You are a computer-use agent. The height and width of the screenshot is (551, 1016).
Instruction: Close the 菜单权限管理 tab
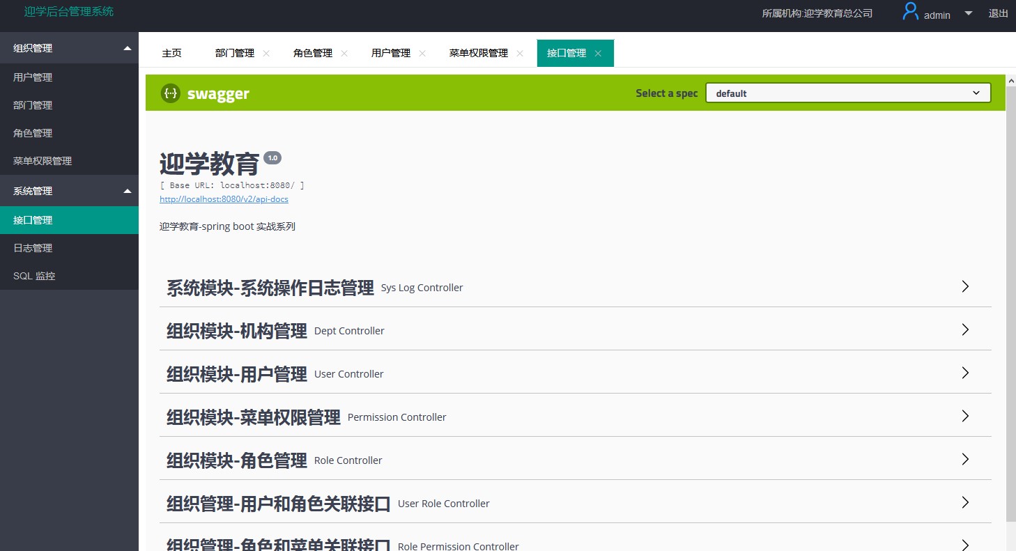[520, 54]
